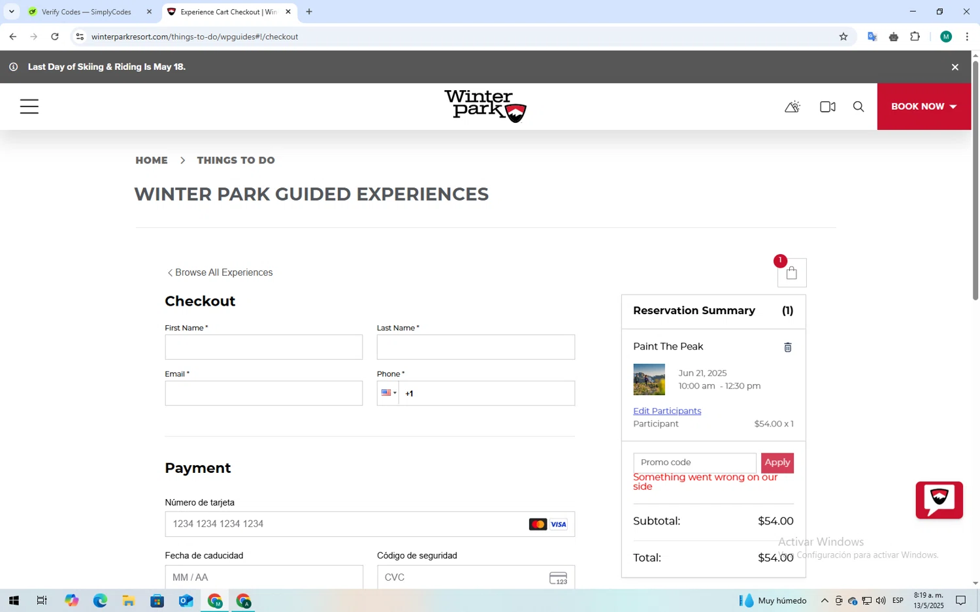Focus the Phone number field
Screen dimensions: 980x612
click(x=487, y=393)
